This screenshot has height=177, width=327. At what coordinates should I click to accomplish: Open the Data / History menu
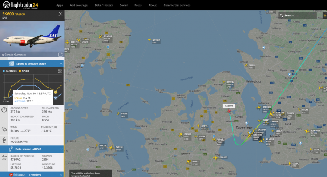[104, 5]
